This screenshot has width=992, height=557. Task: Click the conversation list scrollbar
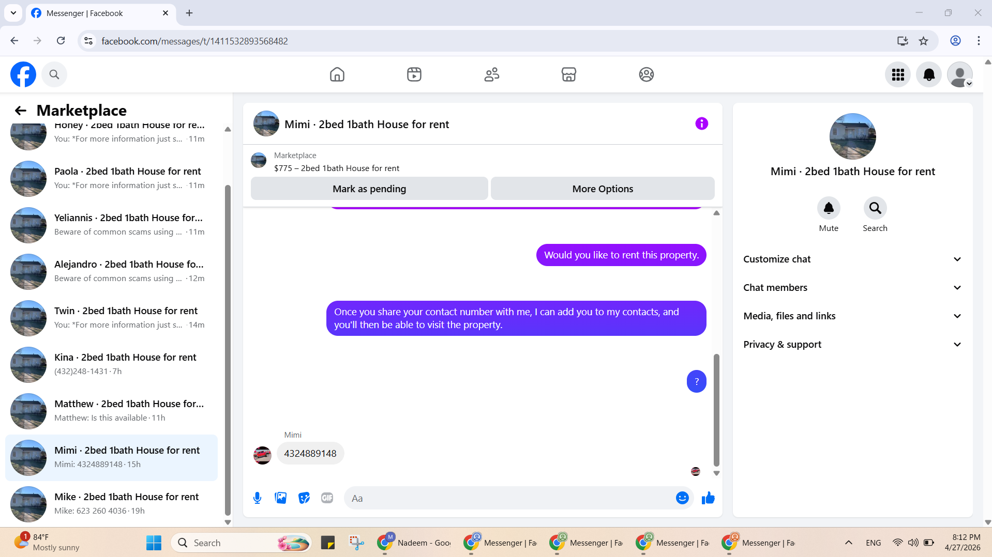tap(228, 350)
